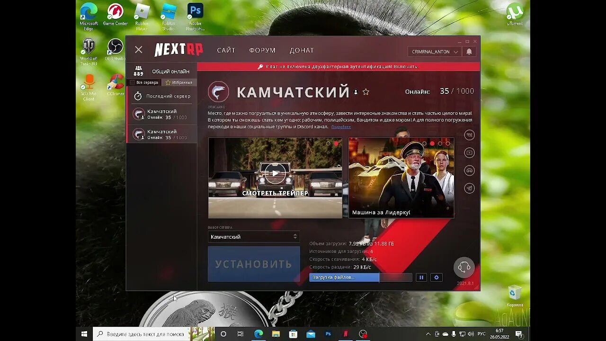Open the ФОРУМ menu item
The image size is (606, 341).
click(x=262, y=50)
